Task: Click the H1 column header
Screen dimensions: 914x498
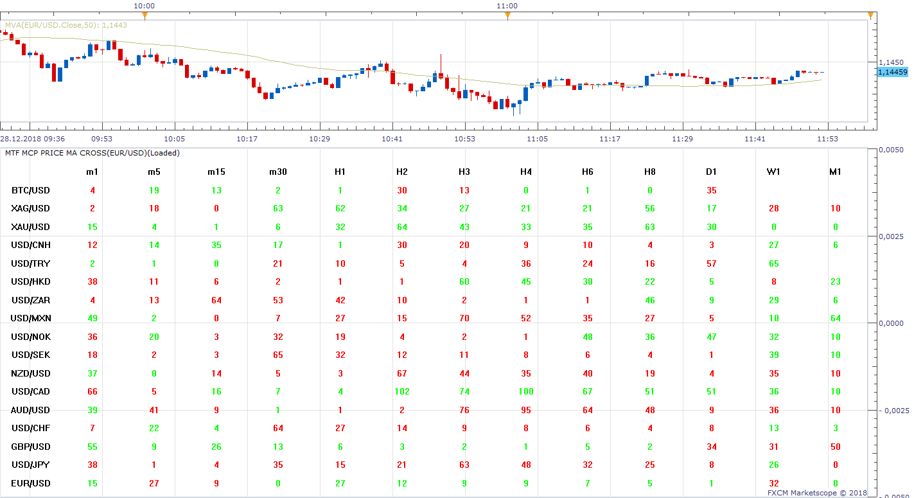Action: point(340,172)
